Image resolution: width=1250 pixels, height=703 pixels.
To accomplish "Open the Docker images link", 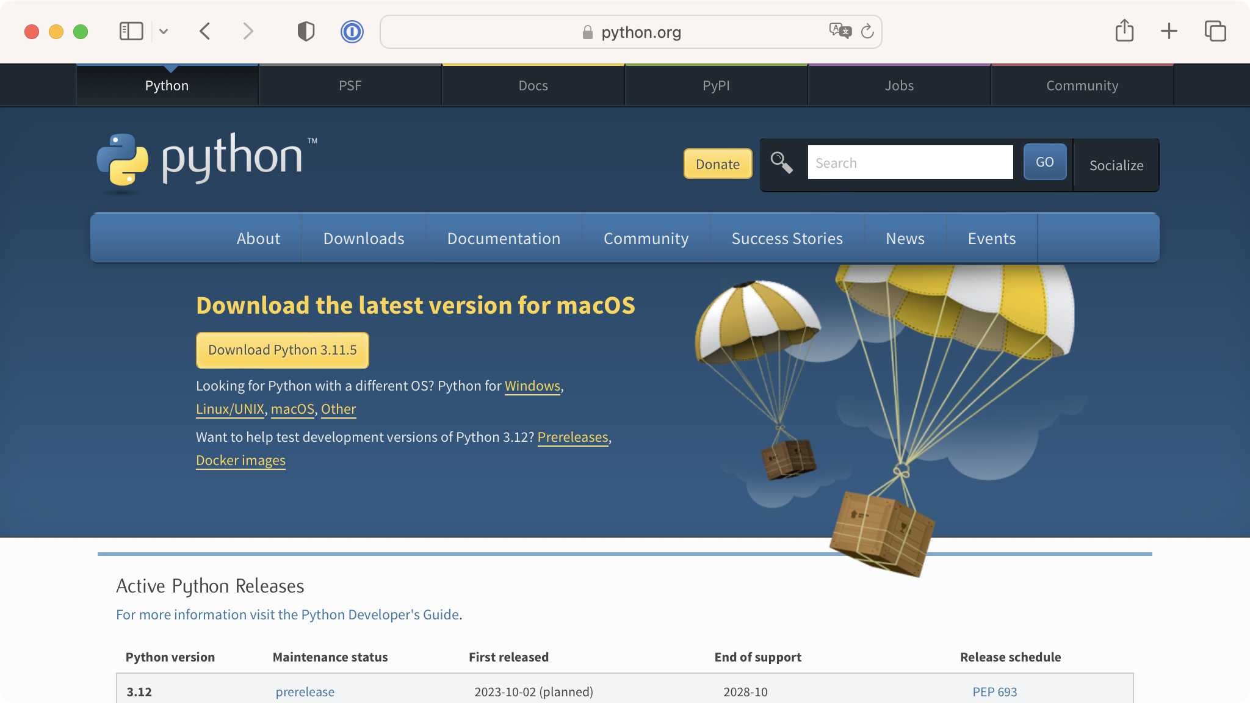I will point(240,460).
